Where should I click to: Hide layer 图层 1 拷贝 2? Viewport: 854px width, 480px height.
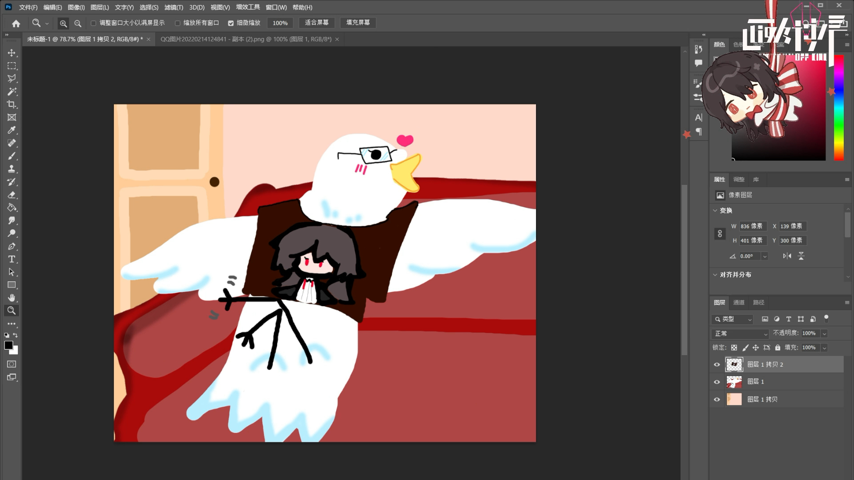click(x=717, y=364)
